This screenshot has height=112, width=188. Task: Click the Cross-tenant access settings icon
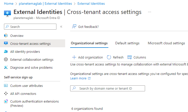point(6,43)
